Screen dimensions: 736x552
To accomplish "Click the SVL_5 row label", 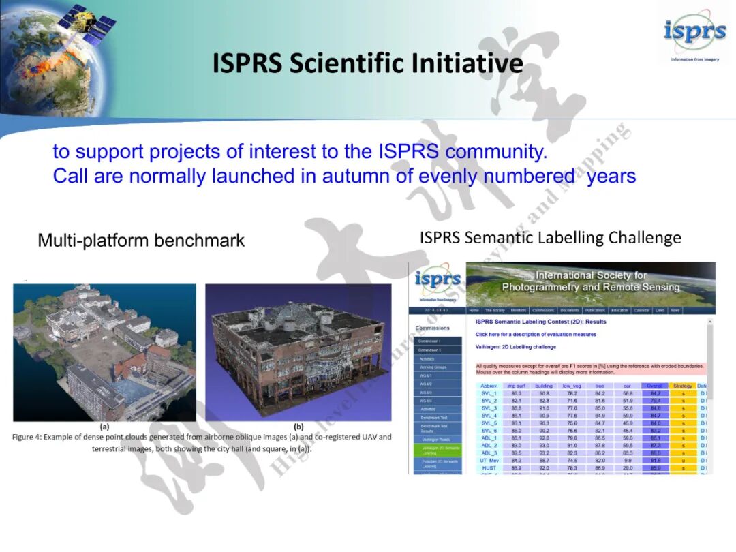I will [x=489, y=423].
